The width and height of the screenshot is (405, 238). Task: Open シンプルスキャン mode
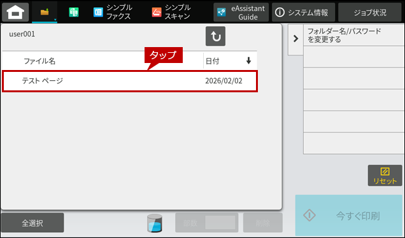click(x=171, y=12)
